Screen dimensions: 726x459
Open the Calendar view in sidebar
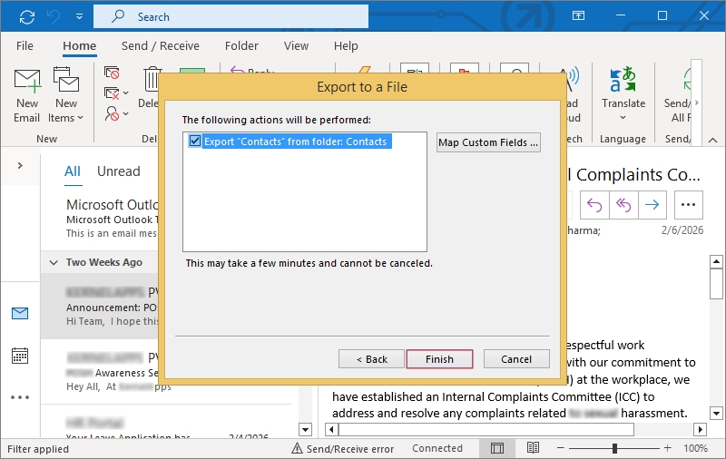[20, 355]
